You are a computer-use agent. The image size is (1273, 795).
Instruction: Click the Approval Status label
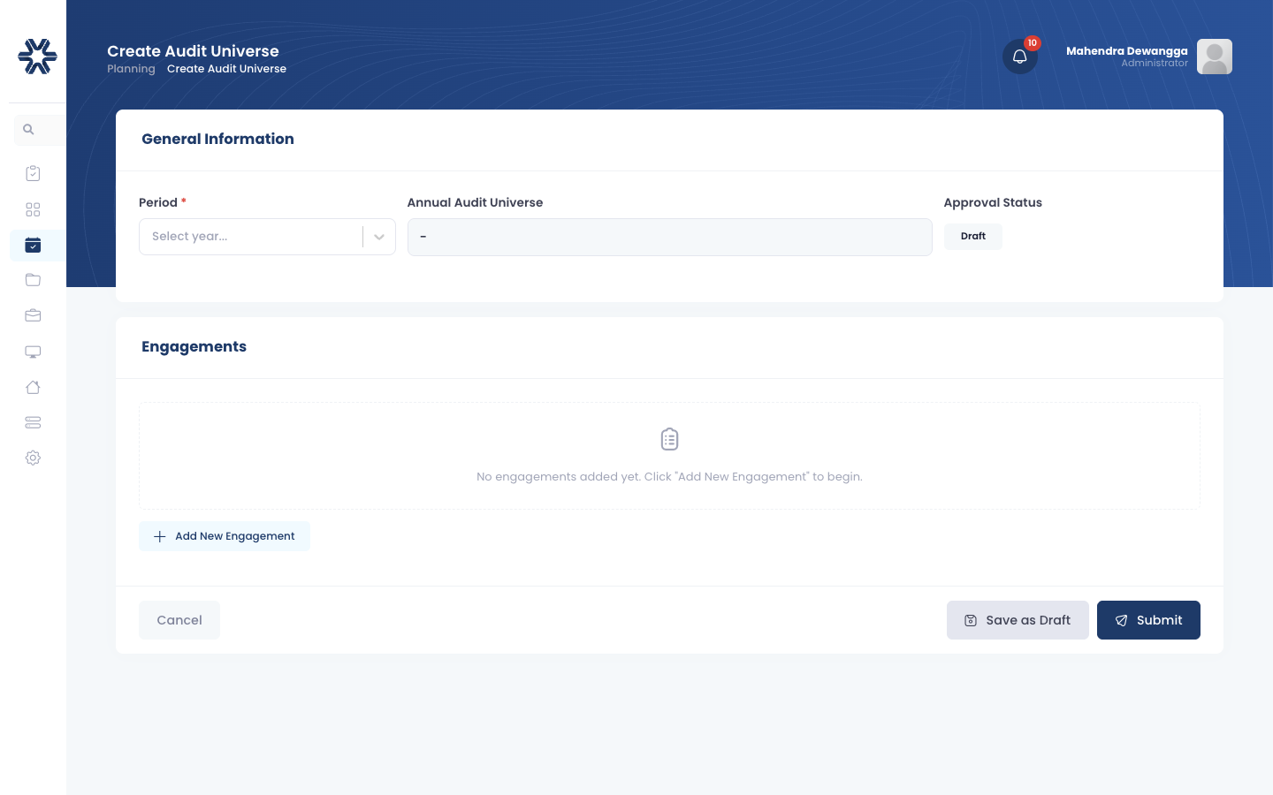pyautogui.click(x=993, y=202)
